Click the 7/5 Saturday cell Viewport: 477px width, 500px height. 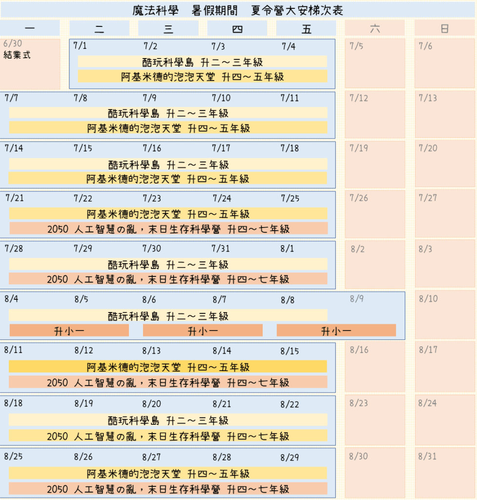coord(375,64)
